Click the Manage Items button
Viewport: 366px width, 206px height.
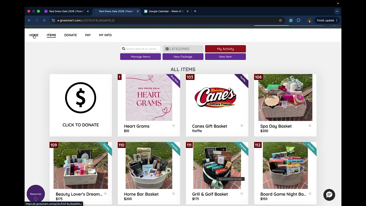[140, 57]
